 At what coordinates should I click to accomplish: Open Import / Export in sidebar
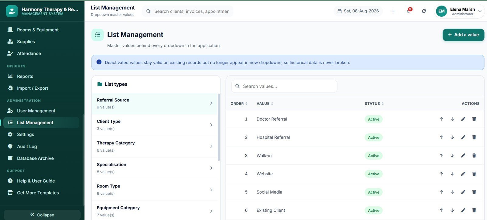pos(41,88)
